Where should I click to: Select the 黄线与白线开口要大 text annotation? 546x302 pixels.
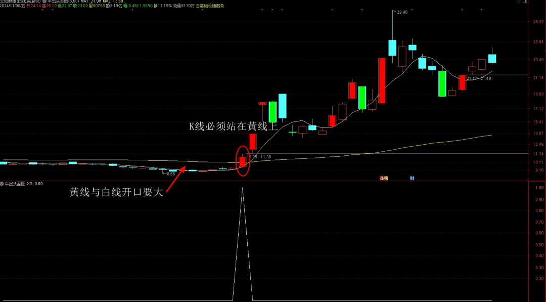116,192
